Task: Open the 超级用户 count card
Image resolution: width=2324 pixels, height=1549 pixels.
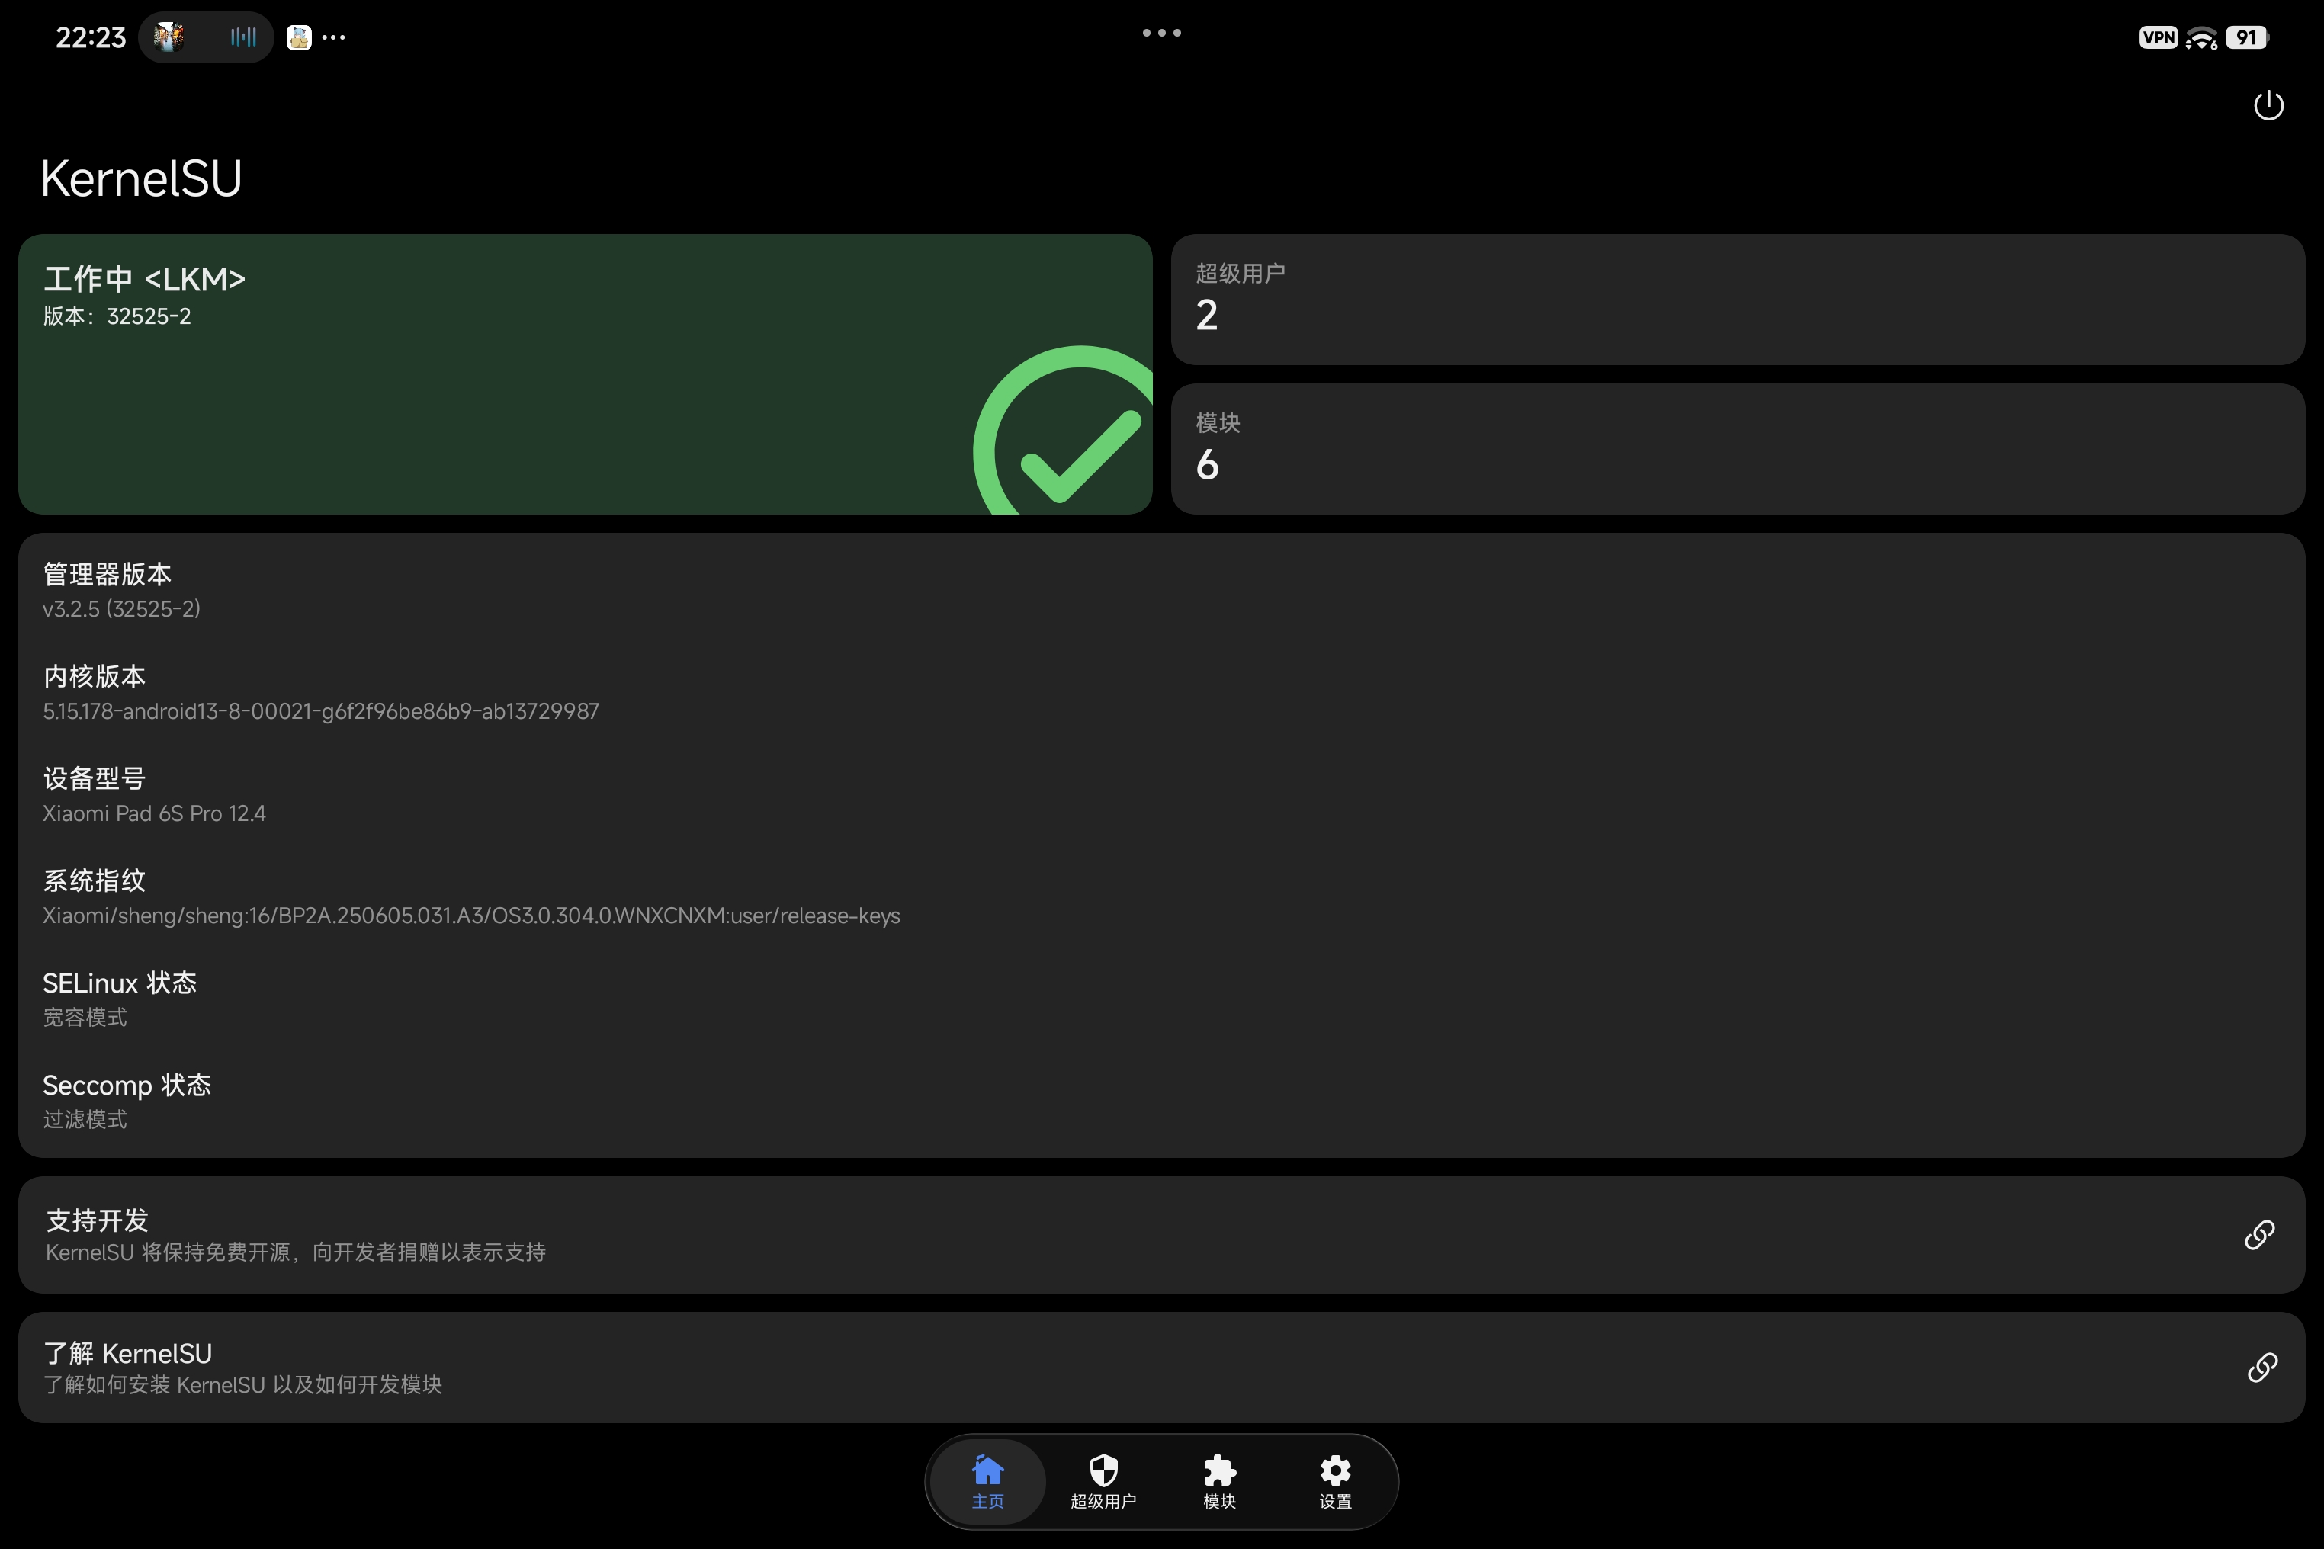Action: click(x=1737, y=300)
